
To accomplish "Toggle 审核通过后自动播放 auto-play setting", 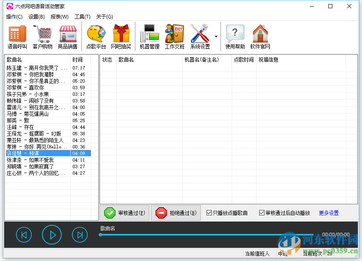I will (262, 212).
